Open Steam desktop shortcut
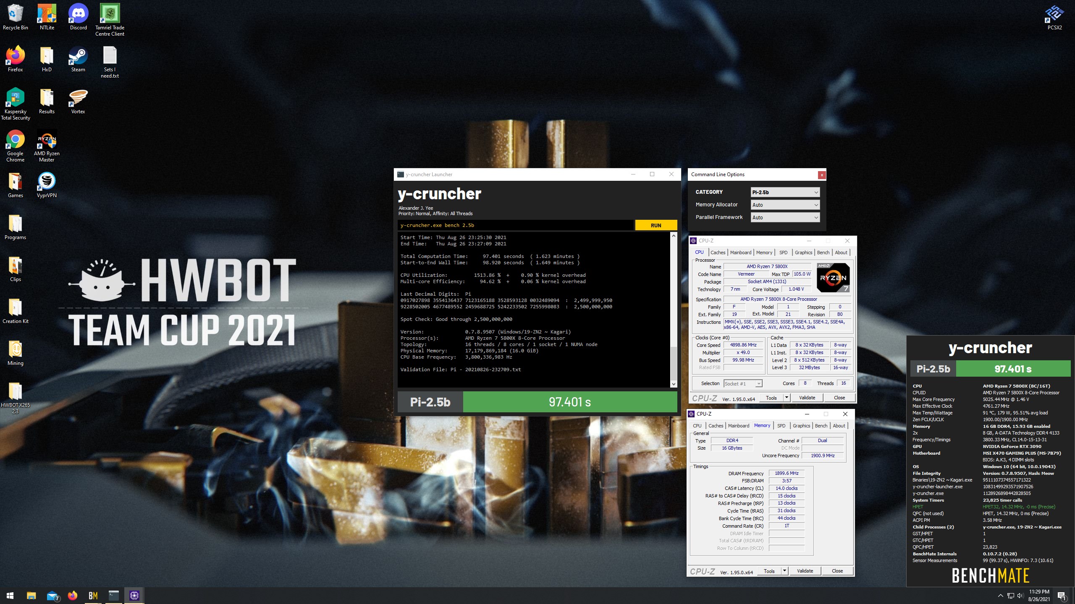The image size is (1075, 604). click(78, 59)
